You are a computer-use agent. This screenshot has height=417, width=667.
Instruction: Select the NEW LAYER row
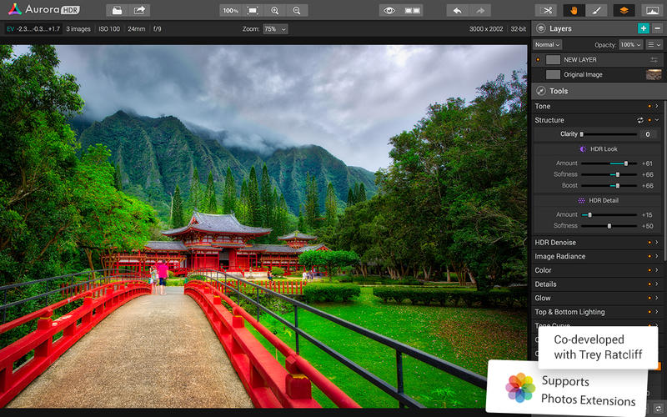598,60
